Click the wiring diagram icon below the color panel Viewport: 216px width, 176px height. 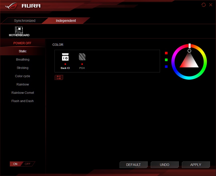click(x=59, y=77)
